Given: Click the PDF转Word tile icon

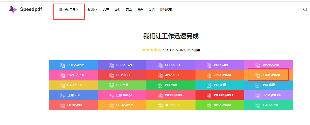Looking at the screenshot, I should point(62,65).
